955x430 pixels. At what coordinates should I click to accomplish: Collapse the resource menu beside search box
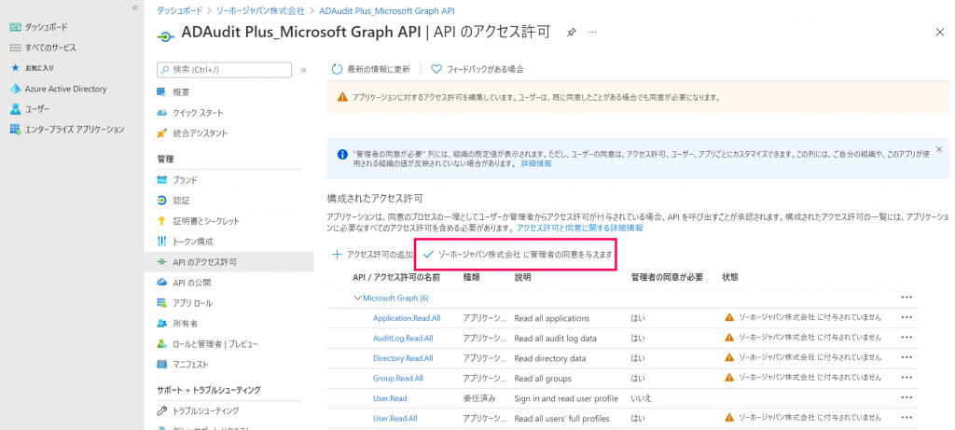[304, 69]
